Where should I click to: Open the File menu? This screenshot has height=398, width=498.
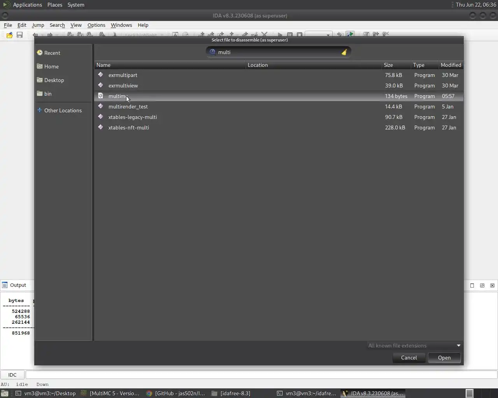coord(8,25)
